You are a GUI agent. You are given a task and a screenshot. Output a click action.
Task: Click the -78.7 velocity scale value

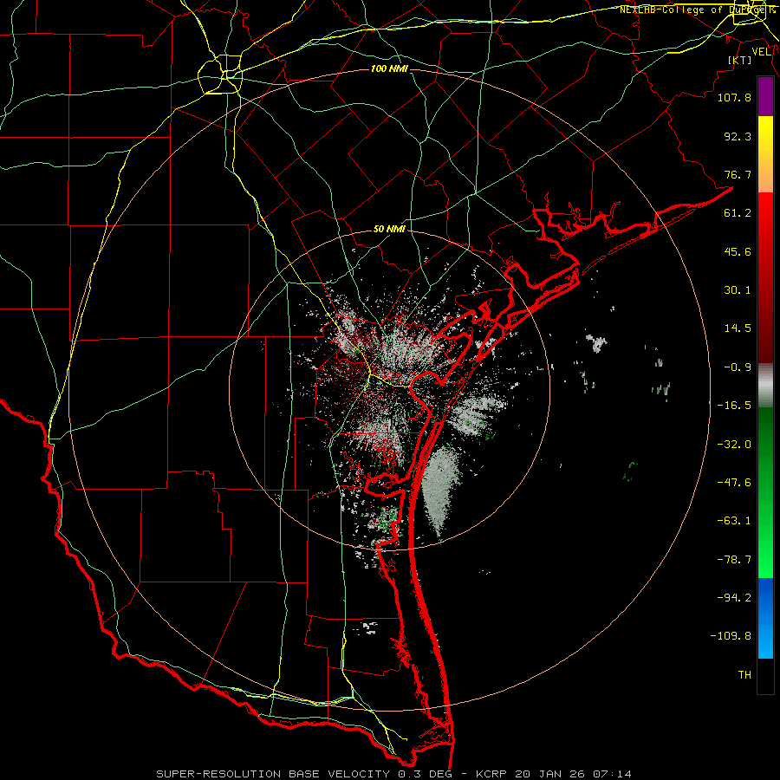734,560
